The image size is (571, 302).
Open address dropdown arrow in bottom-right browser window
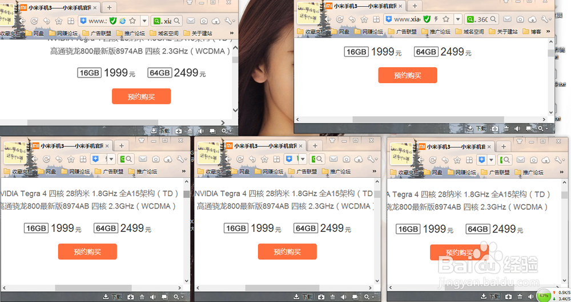click(492, 160)
